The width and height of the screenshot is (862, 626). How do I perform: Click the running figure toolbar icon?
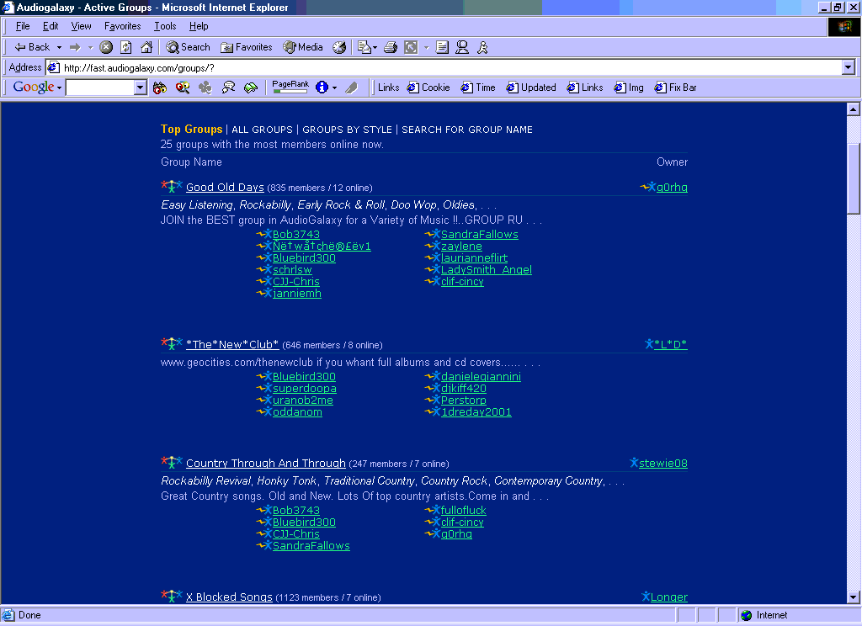482,47
